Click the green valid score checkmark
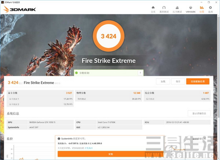Image resolution: width=220 pixels, height=160 pixels. coord(77,73)
